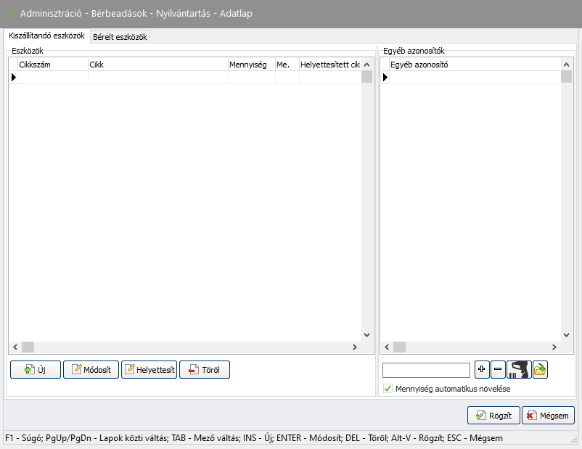Click the Módosít edit button

point(91,370)
